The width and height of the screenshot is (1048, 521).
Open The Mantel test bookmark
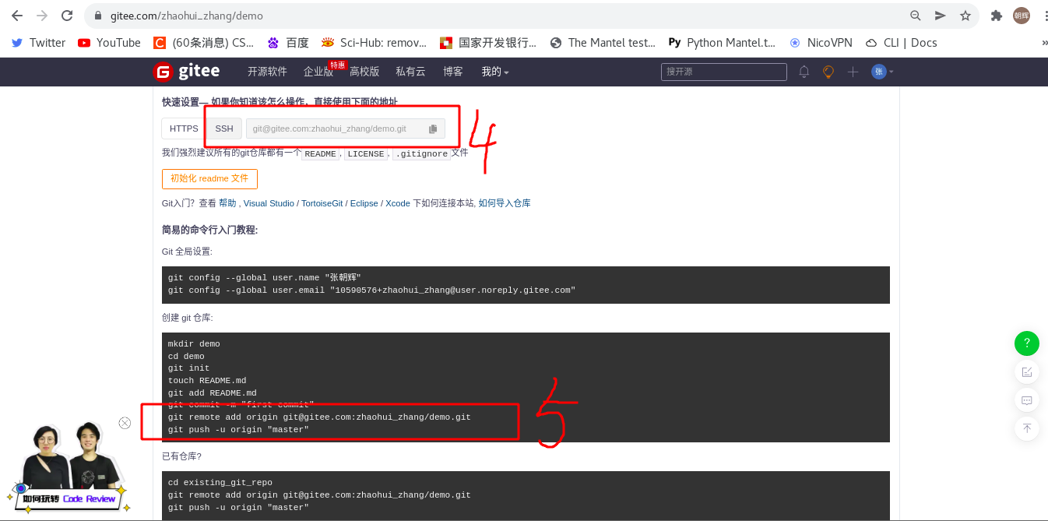603,43
